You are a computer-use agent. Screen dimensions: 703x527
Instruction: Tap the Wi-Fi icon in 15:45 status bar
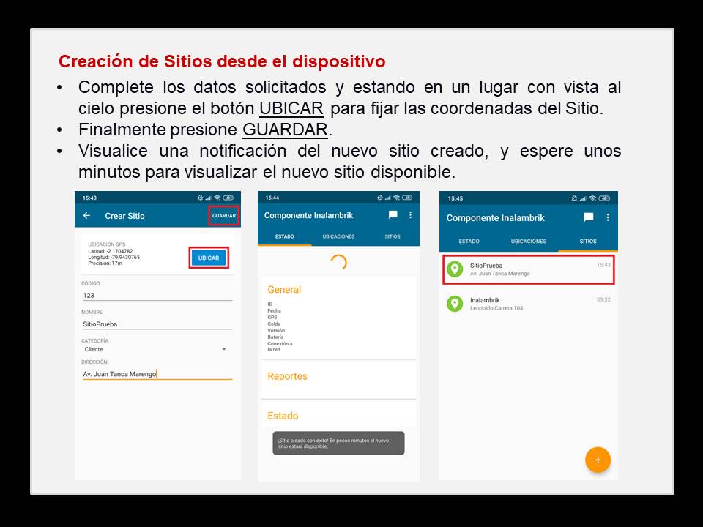coord(592,198)
